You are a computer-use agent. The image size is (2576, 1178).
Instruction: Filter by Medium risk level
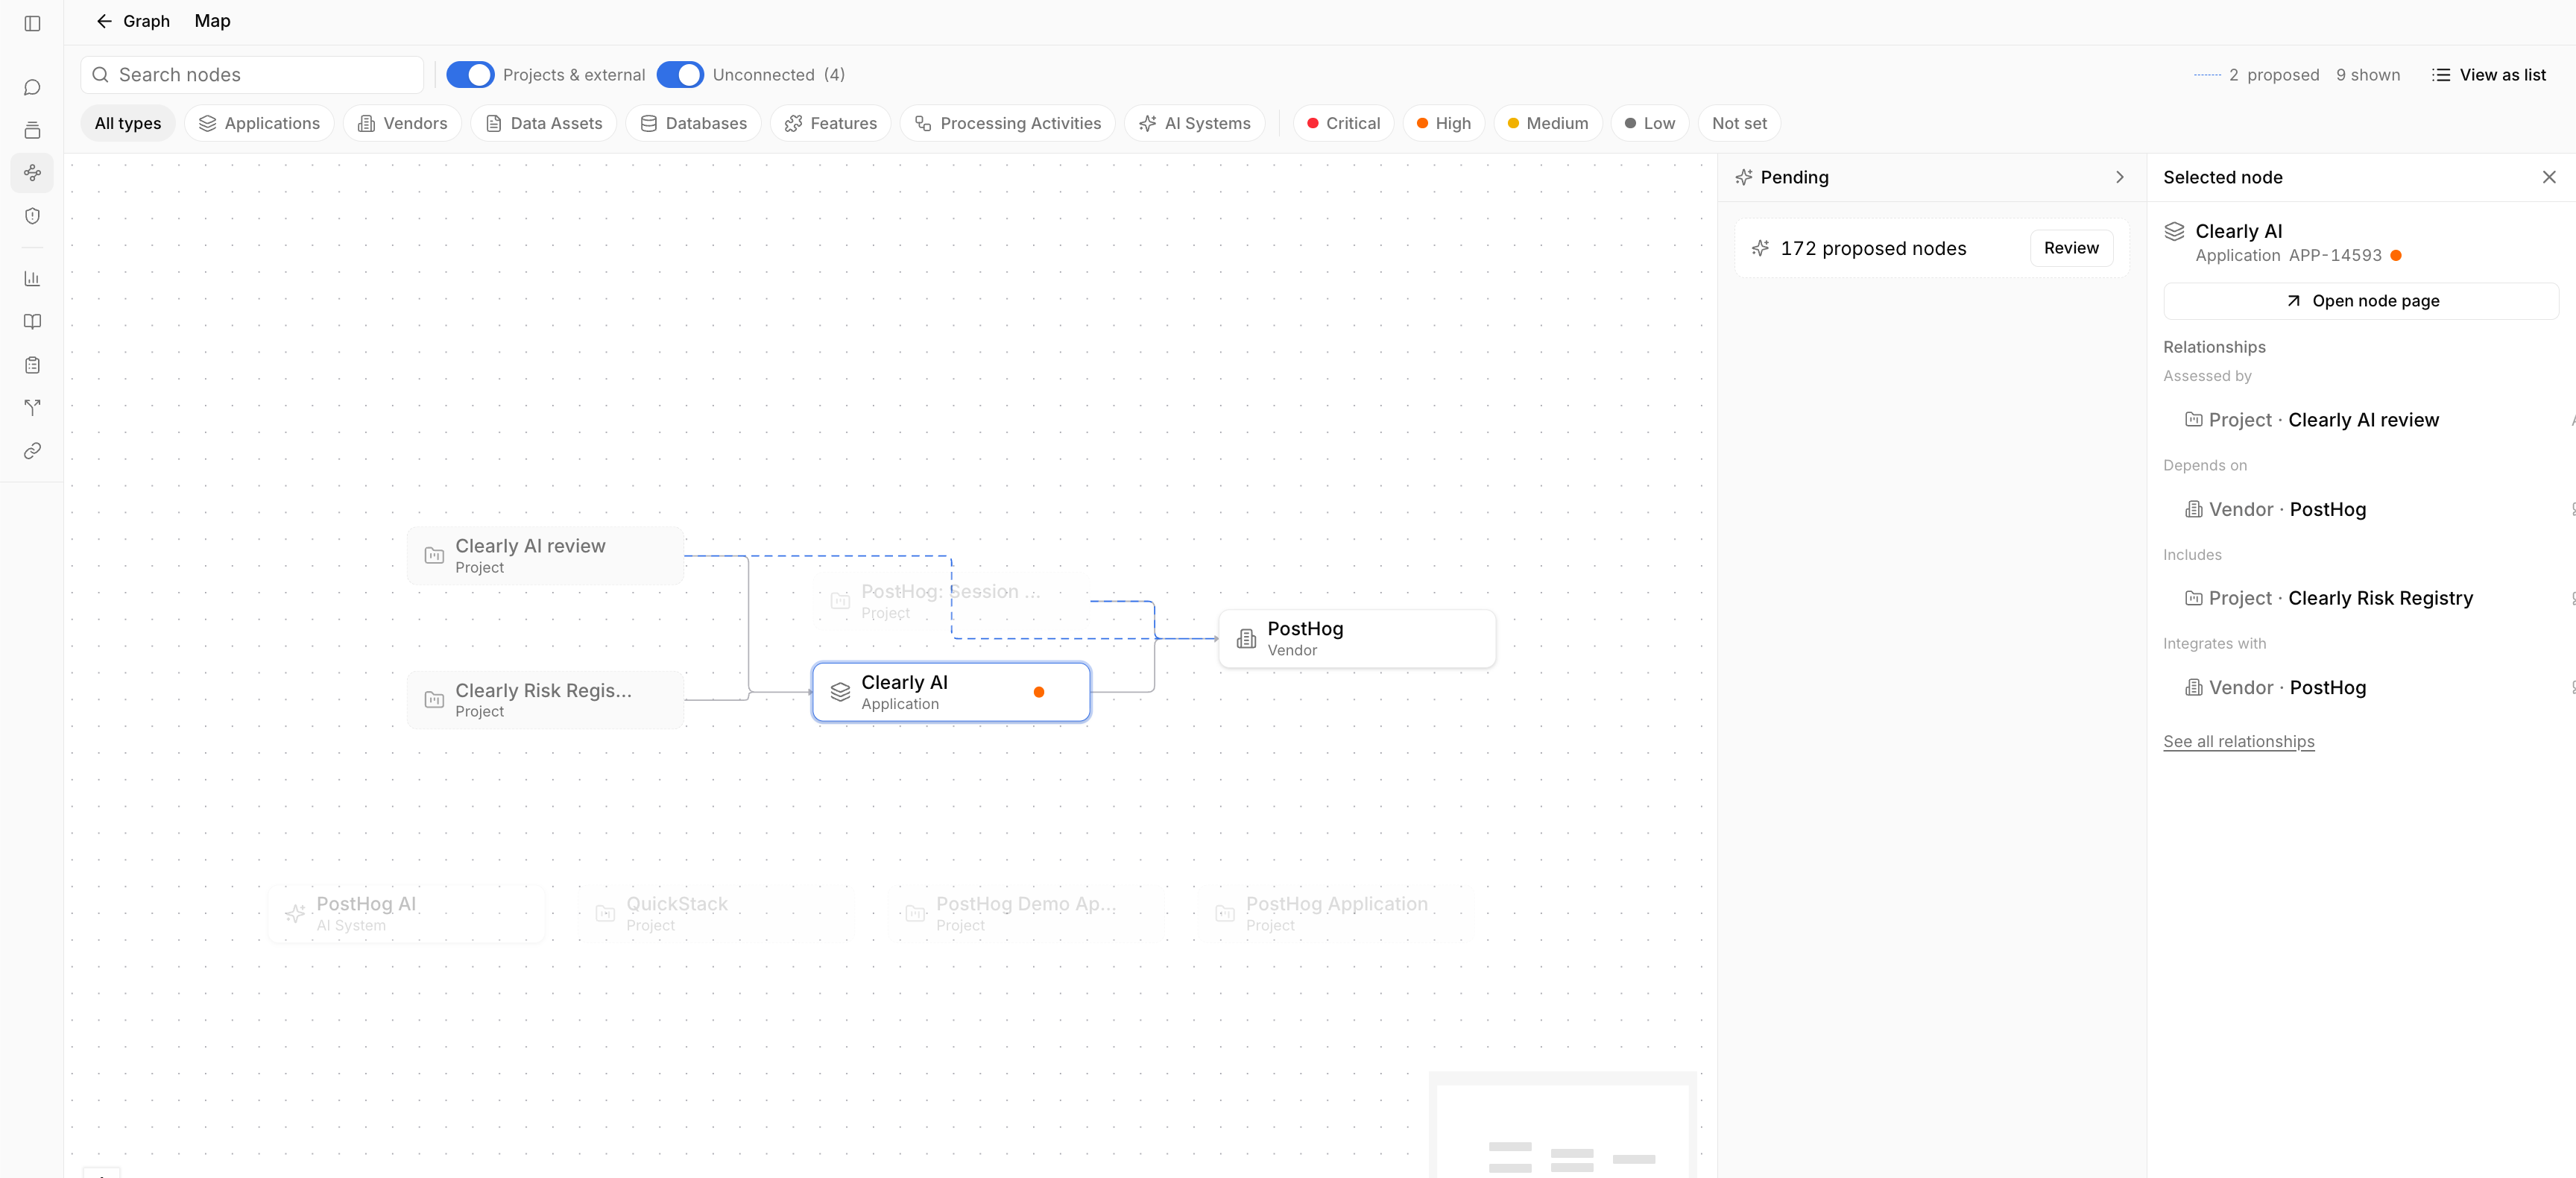pyautogui.click(x=1547, y=123)
